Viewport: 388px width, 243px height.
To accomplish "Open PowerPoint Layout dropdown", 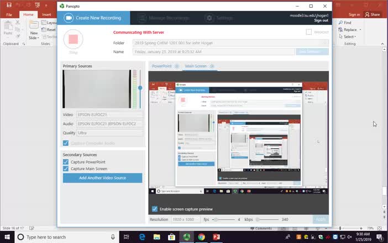I will pos(49,23).
